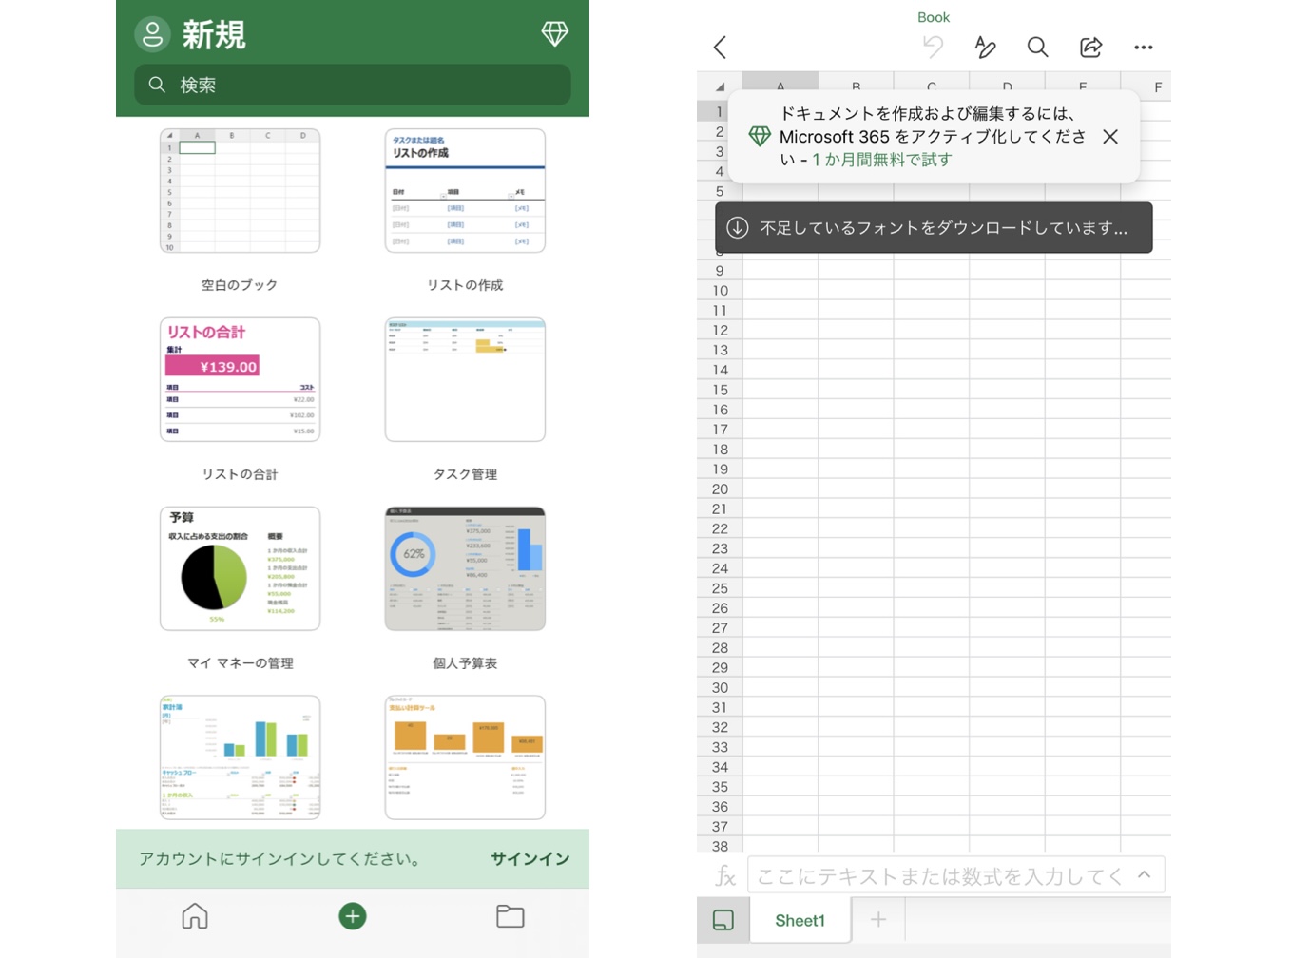Tap the diamond icon in activation banner
This screenshot has width=1291, height=958.
click(x=760, y=136)
